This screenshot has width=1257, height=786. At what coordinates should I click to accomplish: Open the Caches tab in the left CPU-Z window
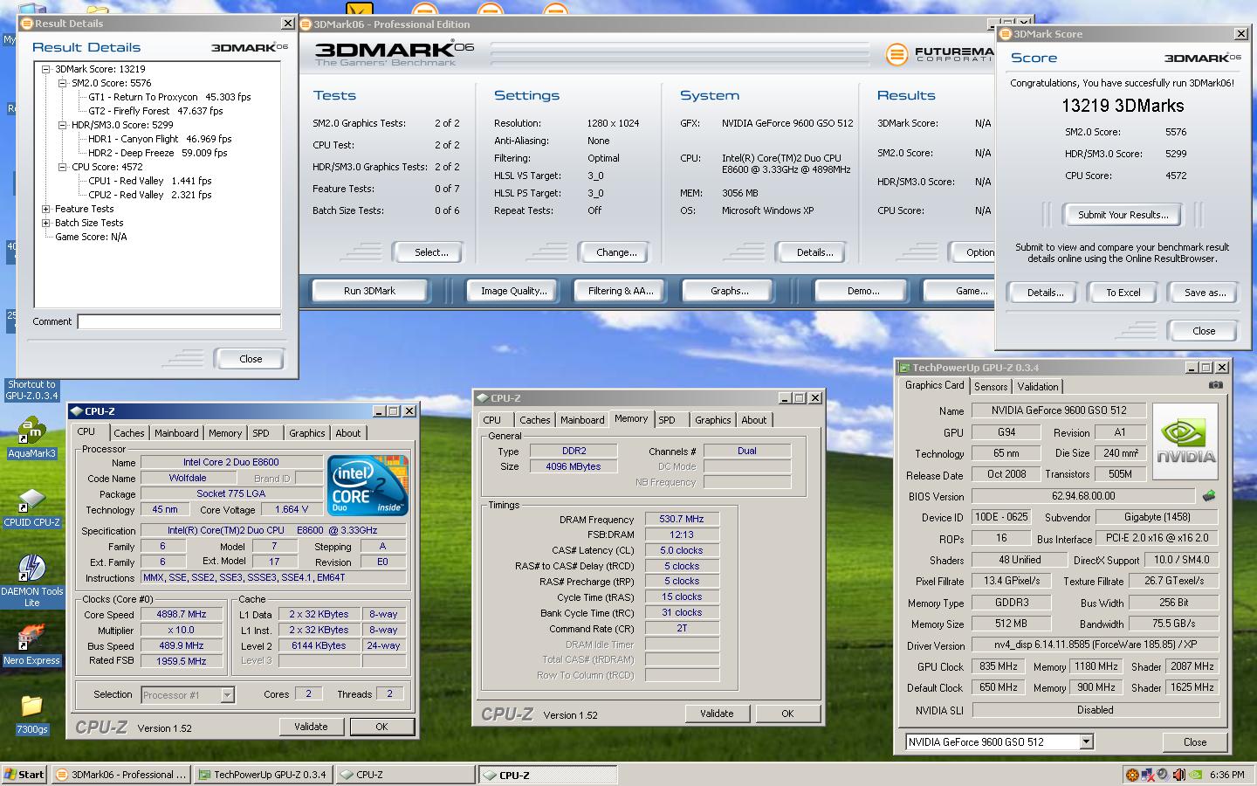point(129,433)
